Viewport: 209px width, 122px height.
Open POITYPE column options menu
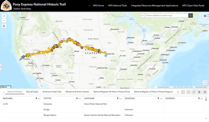coord(80,99)
